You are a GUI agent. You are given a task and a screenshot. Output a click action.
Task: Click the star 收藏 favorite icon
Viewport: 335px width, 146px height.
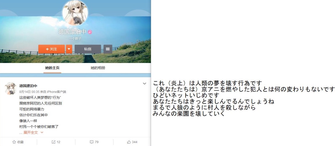(14, 142)
